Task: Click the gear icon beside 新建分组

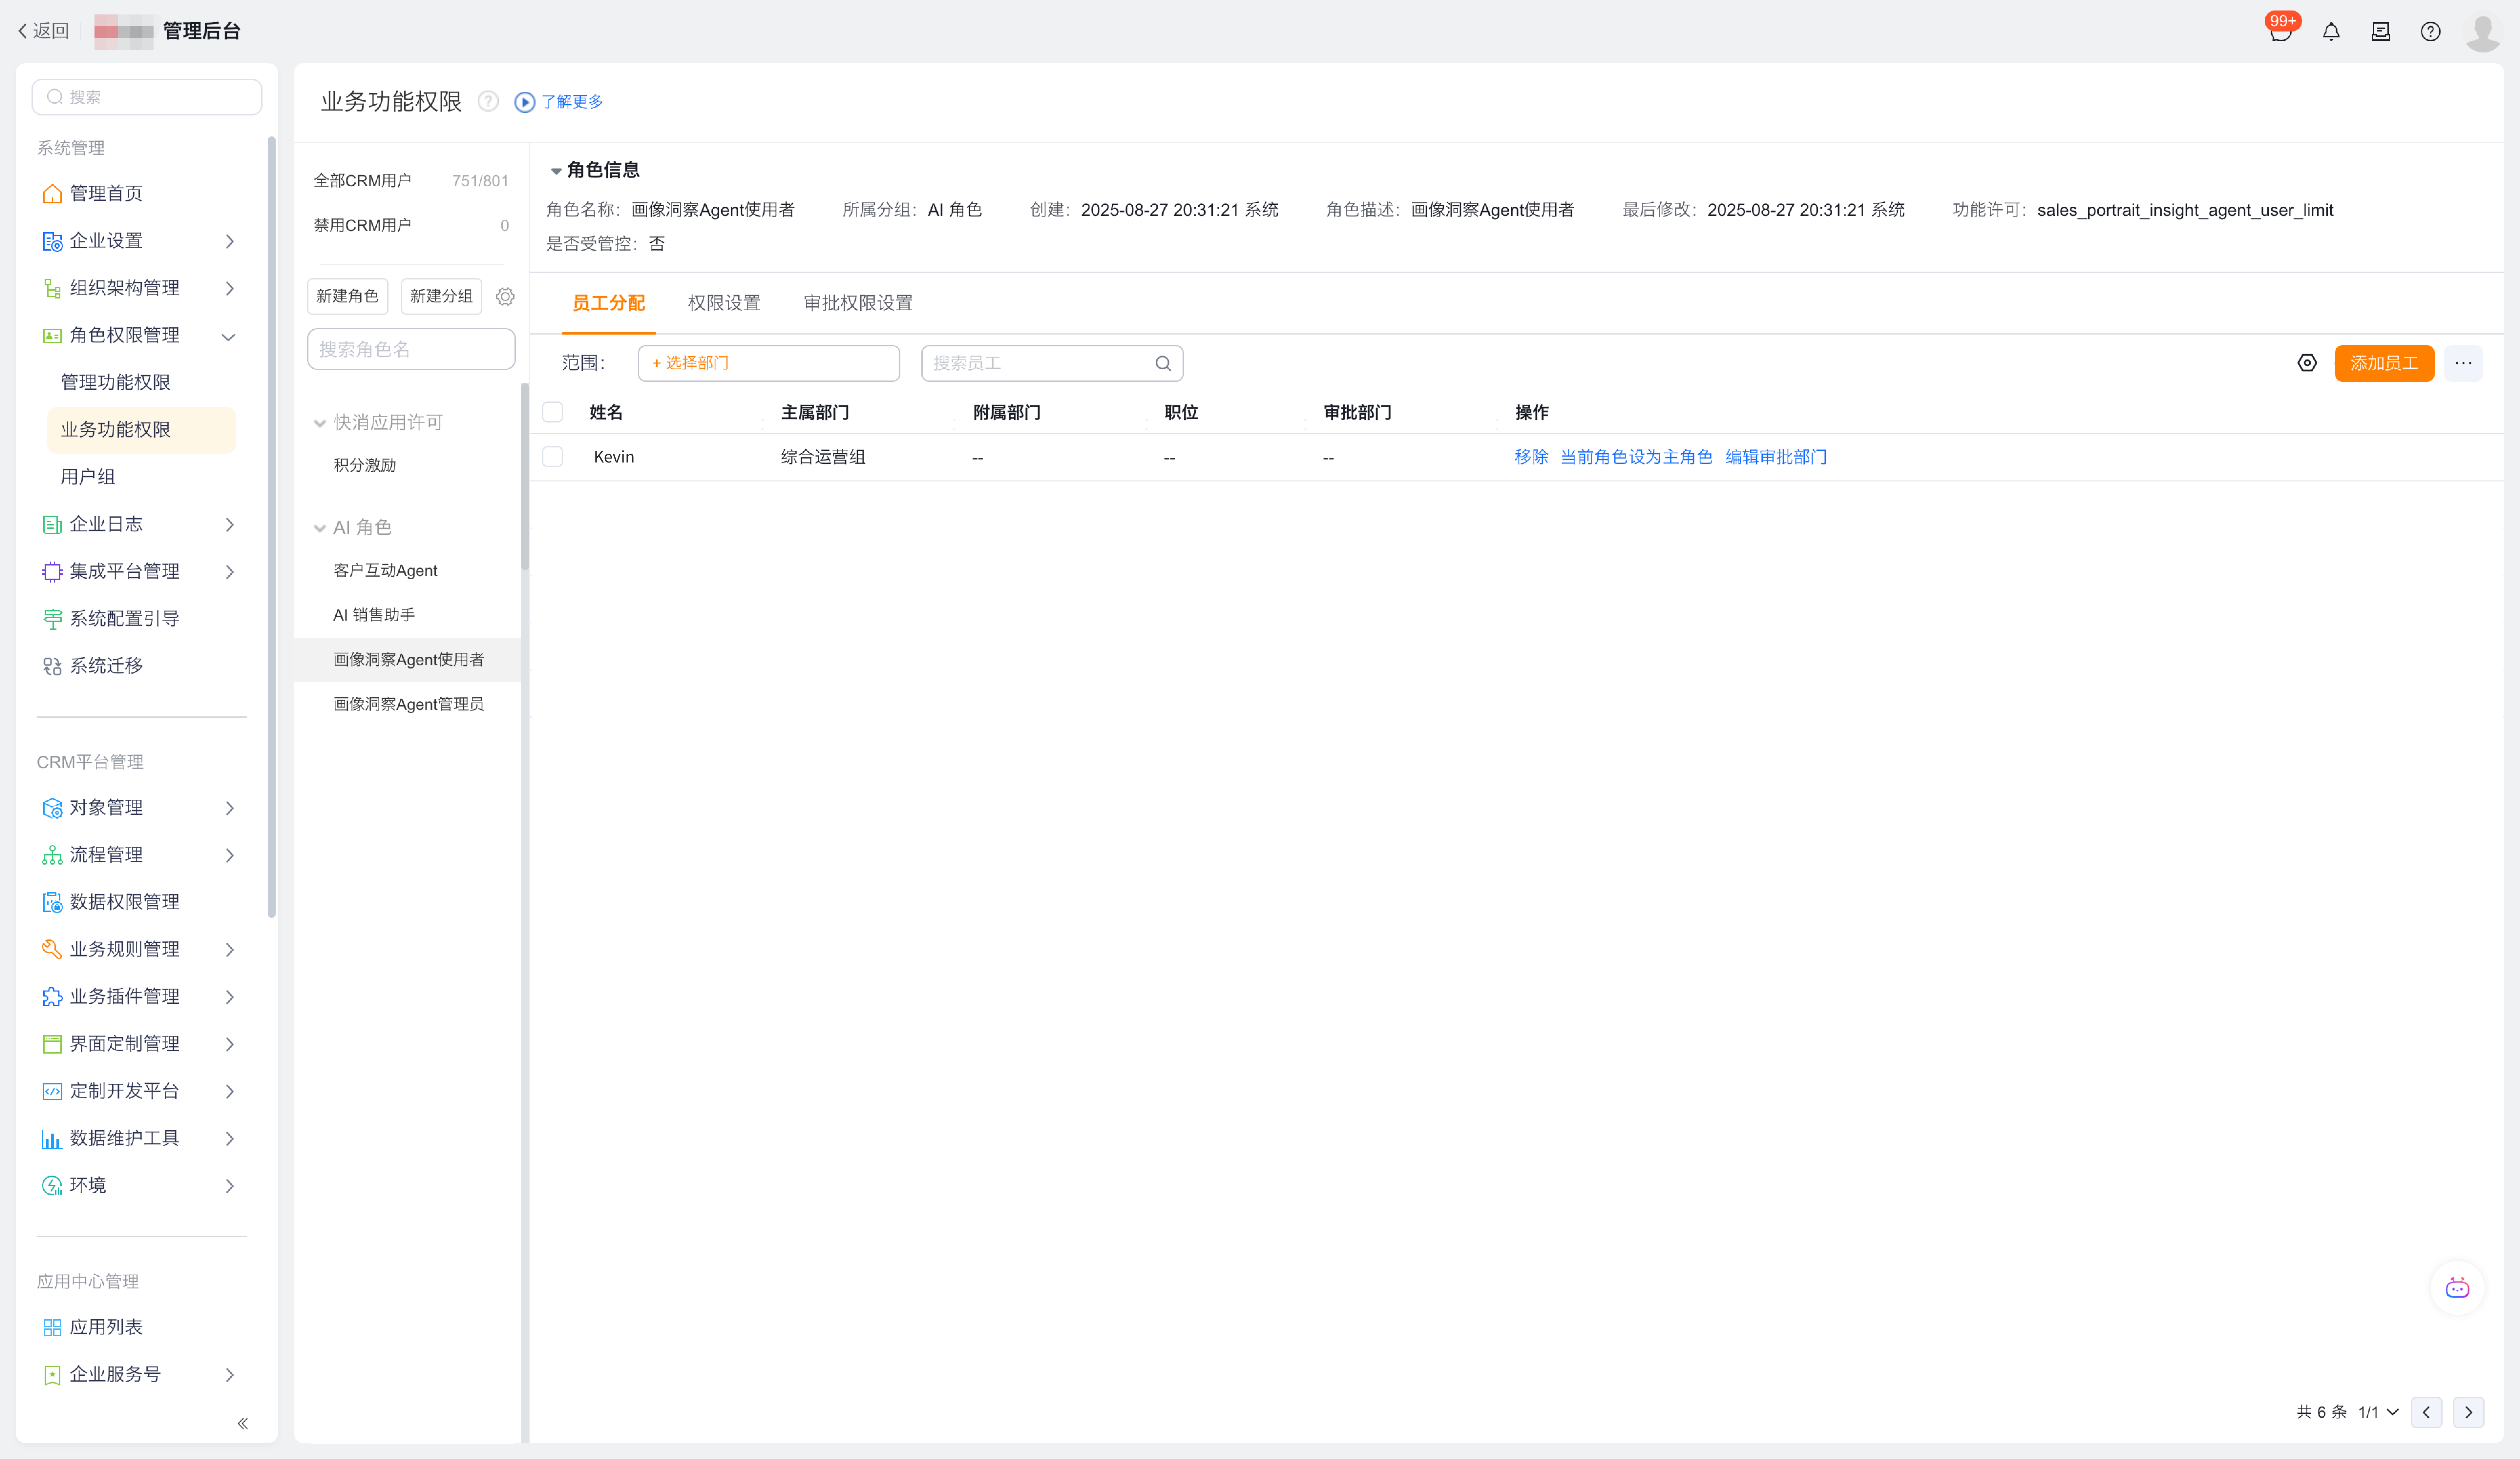Action: pos(505,297)
